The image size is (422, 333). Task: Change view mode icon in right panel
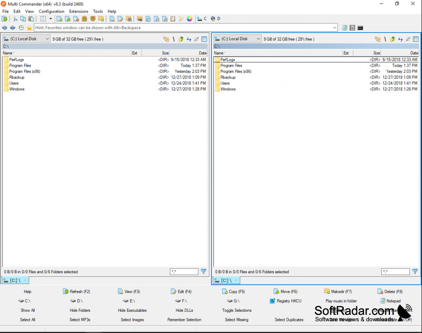pos(416,39)
